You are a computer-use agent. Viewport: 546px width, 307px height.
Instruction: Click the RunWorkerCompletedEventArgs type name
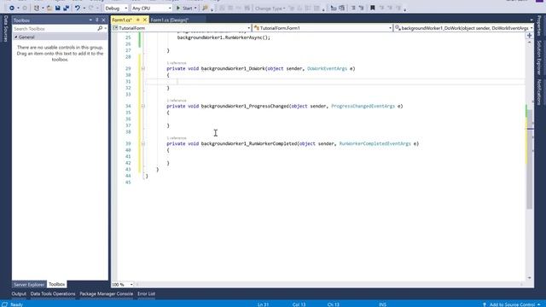(x=375, y=144)
